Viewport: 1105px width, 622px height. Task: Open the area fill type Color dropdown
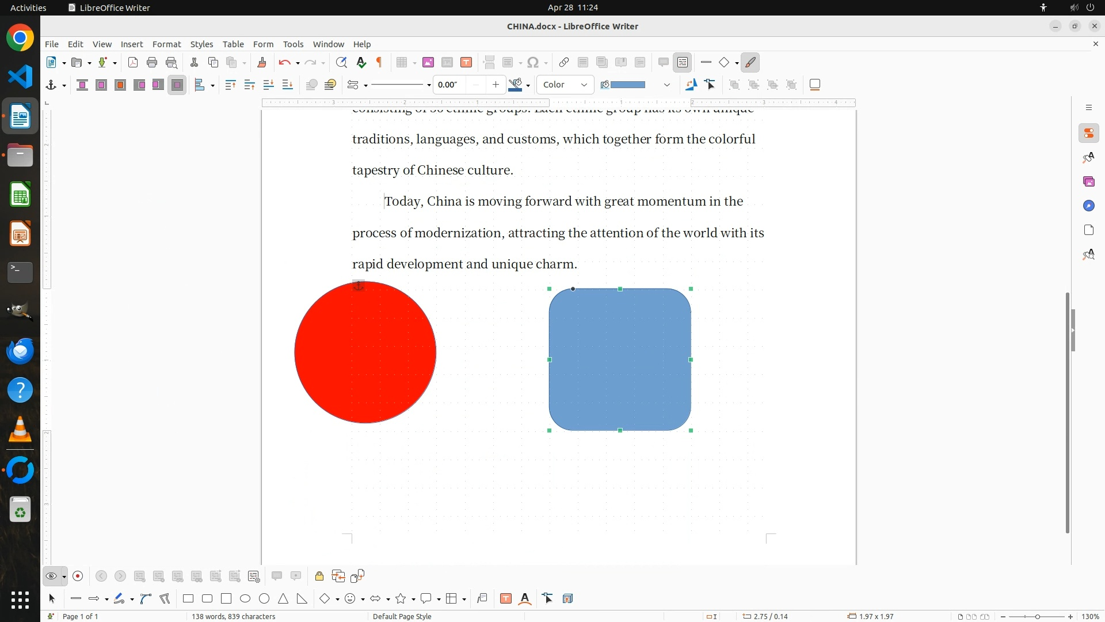(565, 85)
